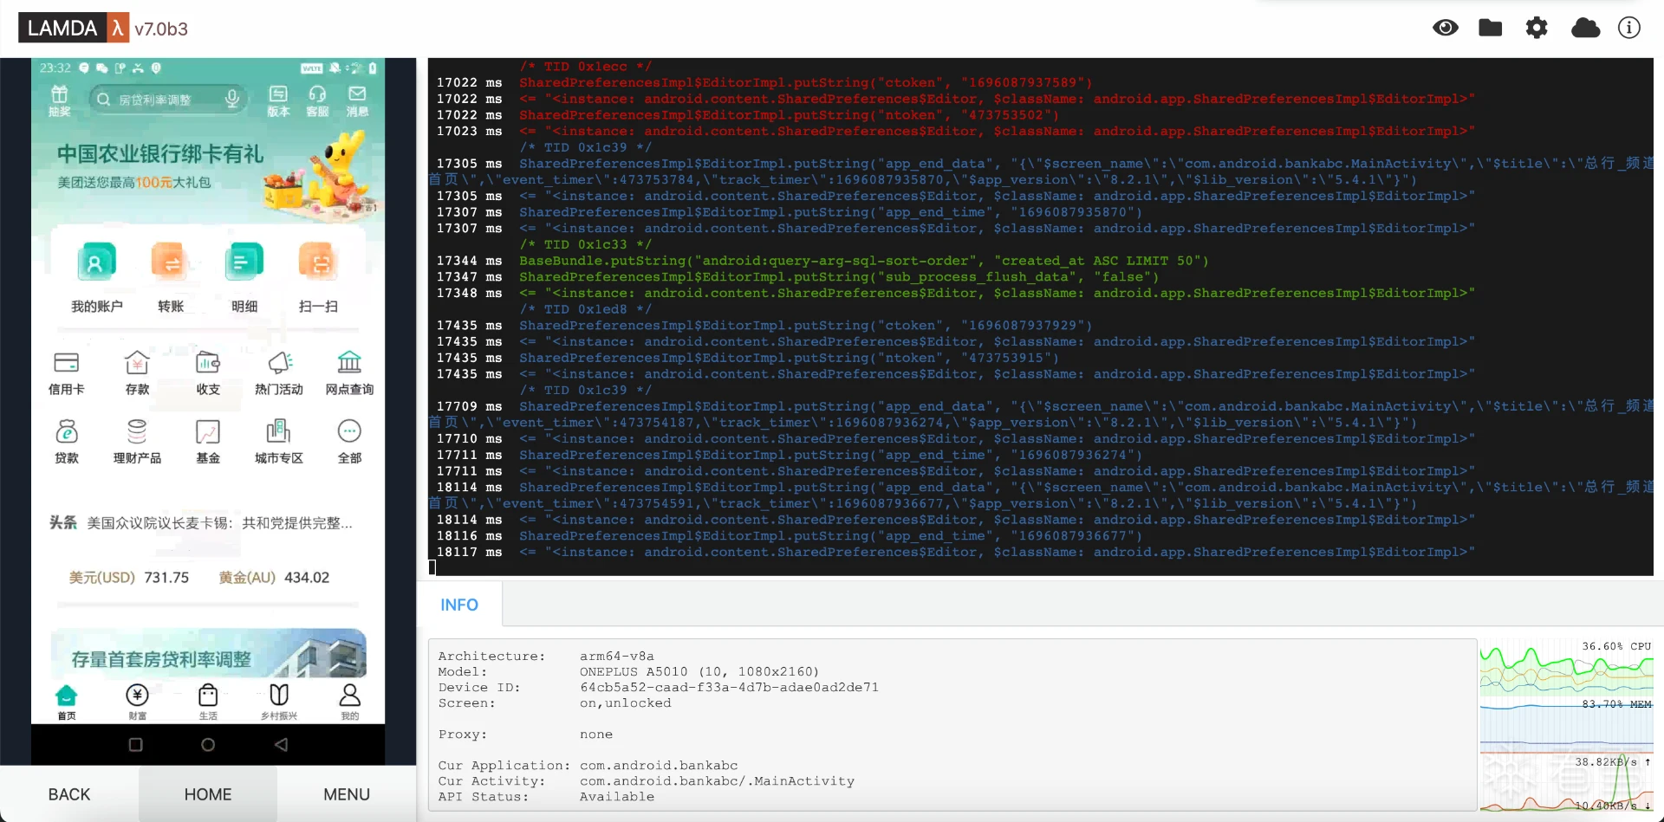
Task: Show all services via 全部 icon
Action: click(349, 441)
